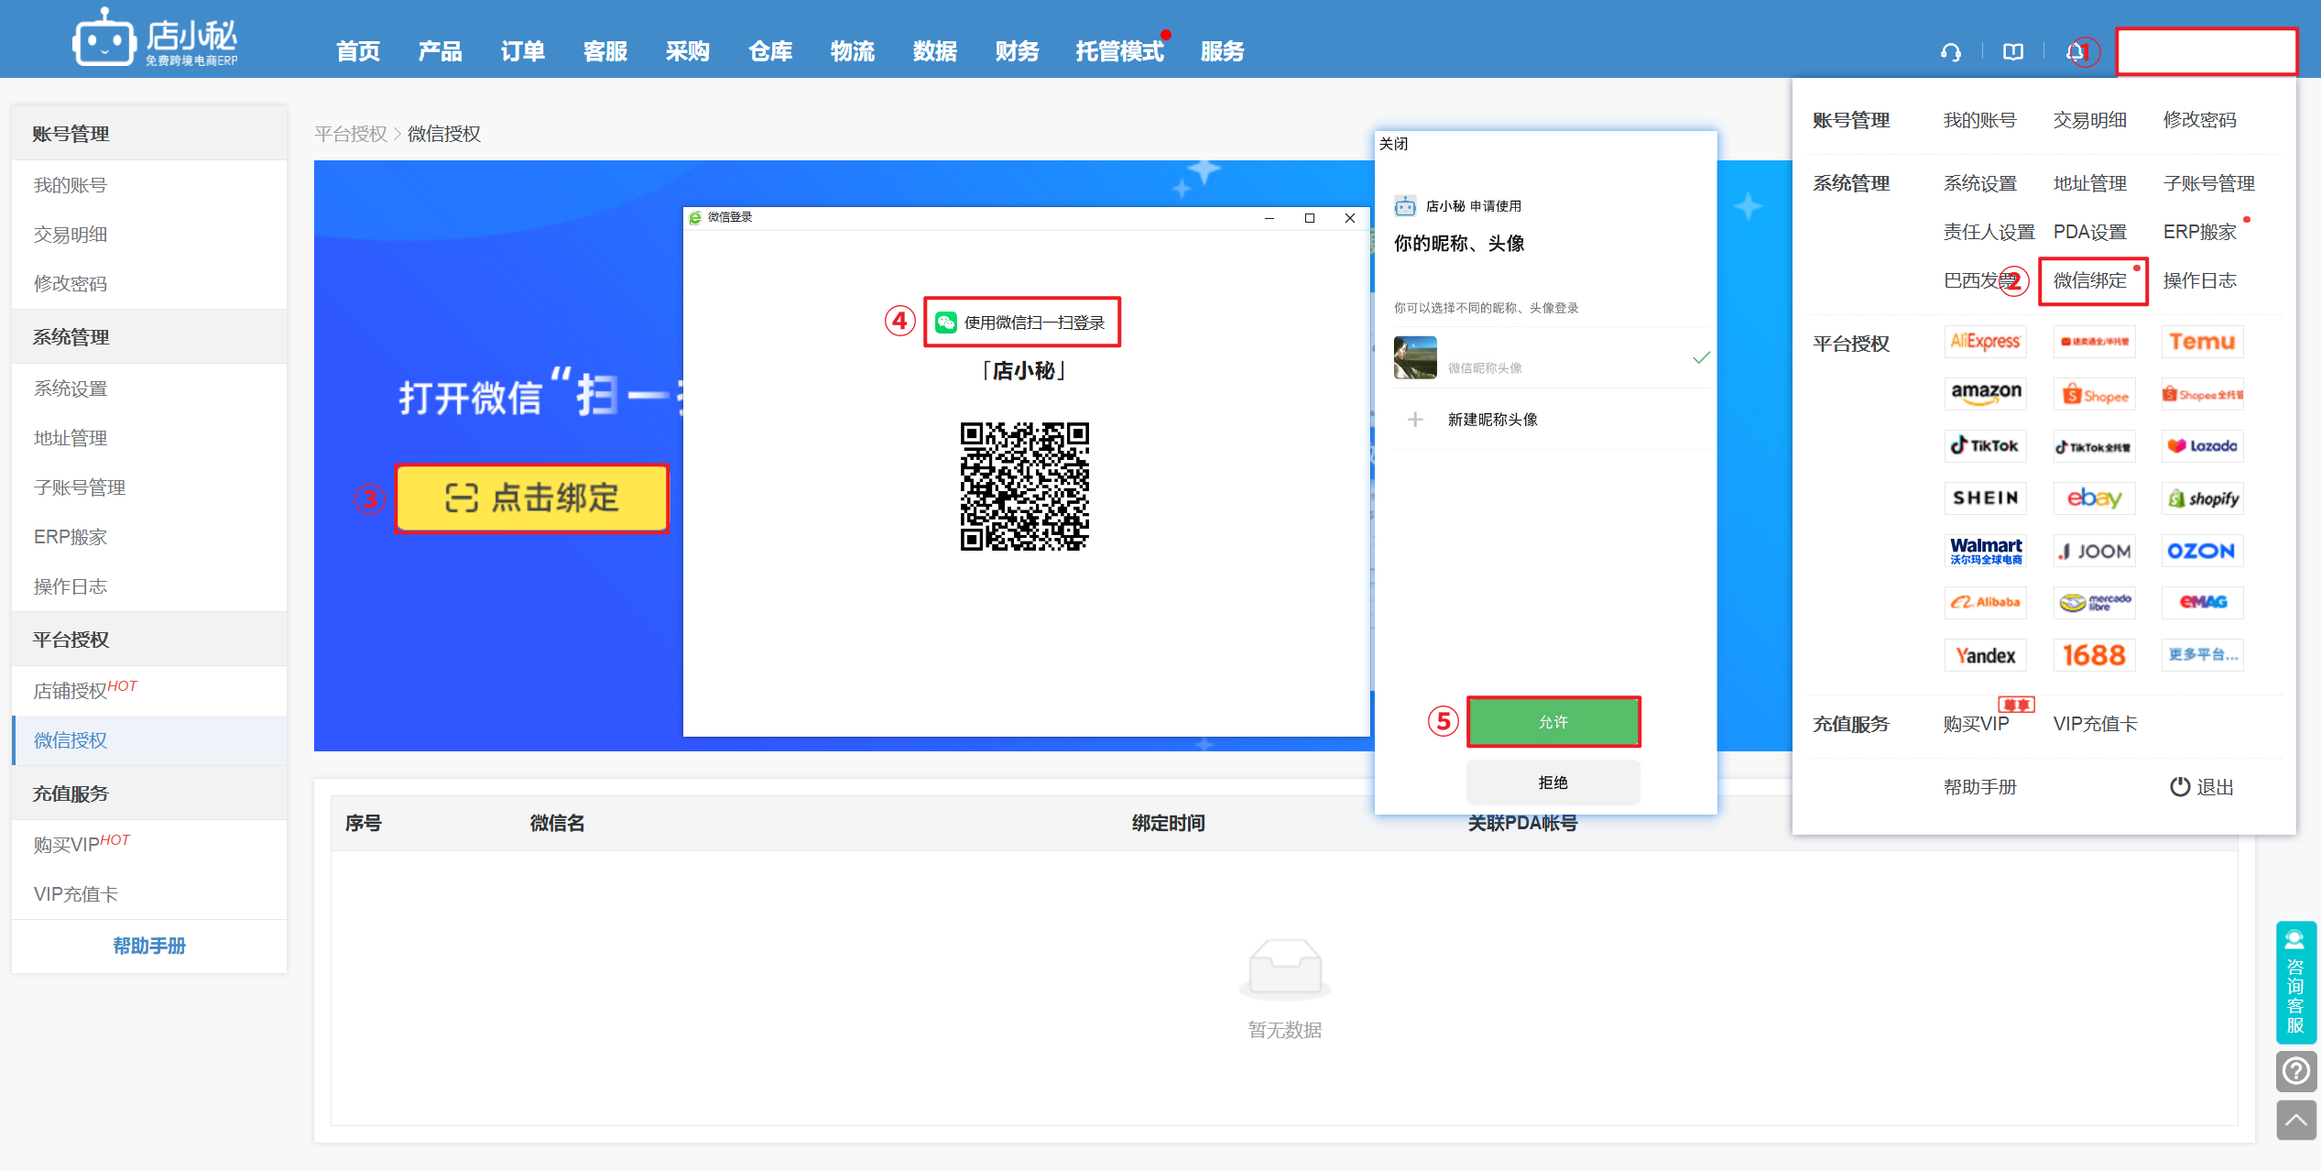Click the headset customer service icon
Viewport: 2321px width, 1171px height.
coord(1950,52)
